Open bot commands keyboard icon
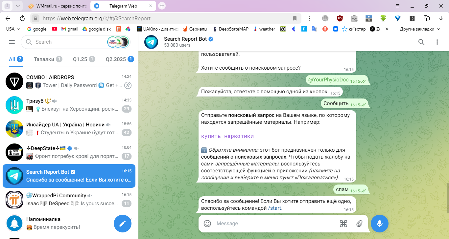The width and height of the screenshot is (449, 239). [x=343, y=224]
